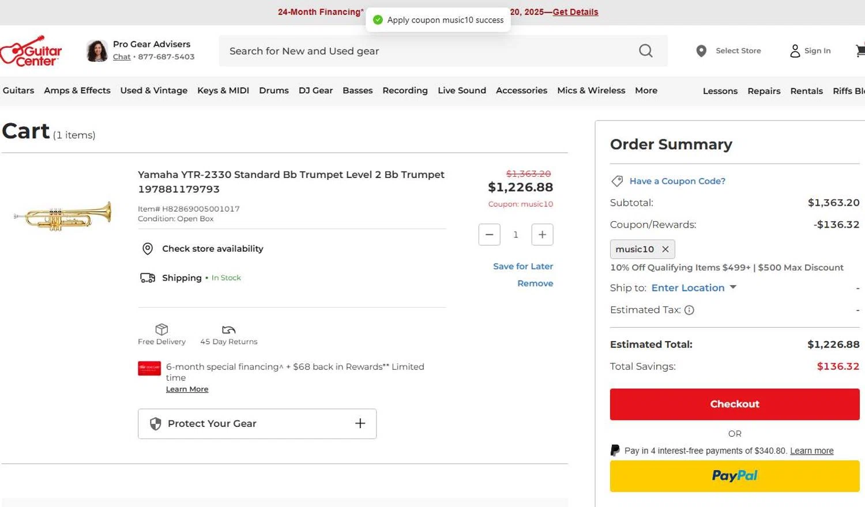Open the Keys & MIDI menu
This screenshot has width=865, height=507.
(x=223, y=90)
